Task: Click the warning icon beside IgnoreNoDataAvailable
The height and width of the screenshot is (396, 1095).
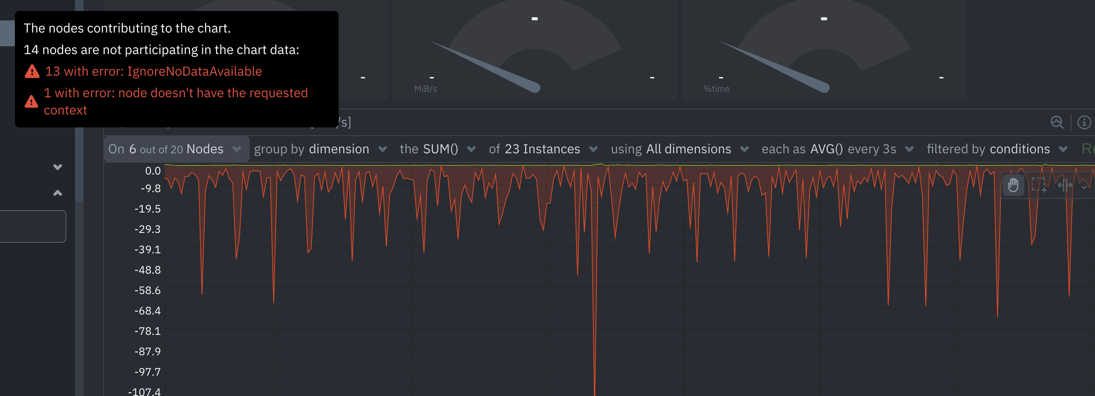Action: coord(32,71)
